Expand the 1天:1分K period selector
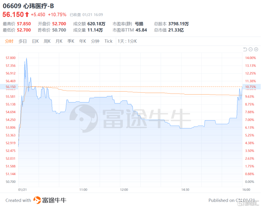 click(127, 41)
